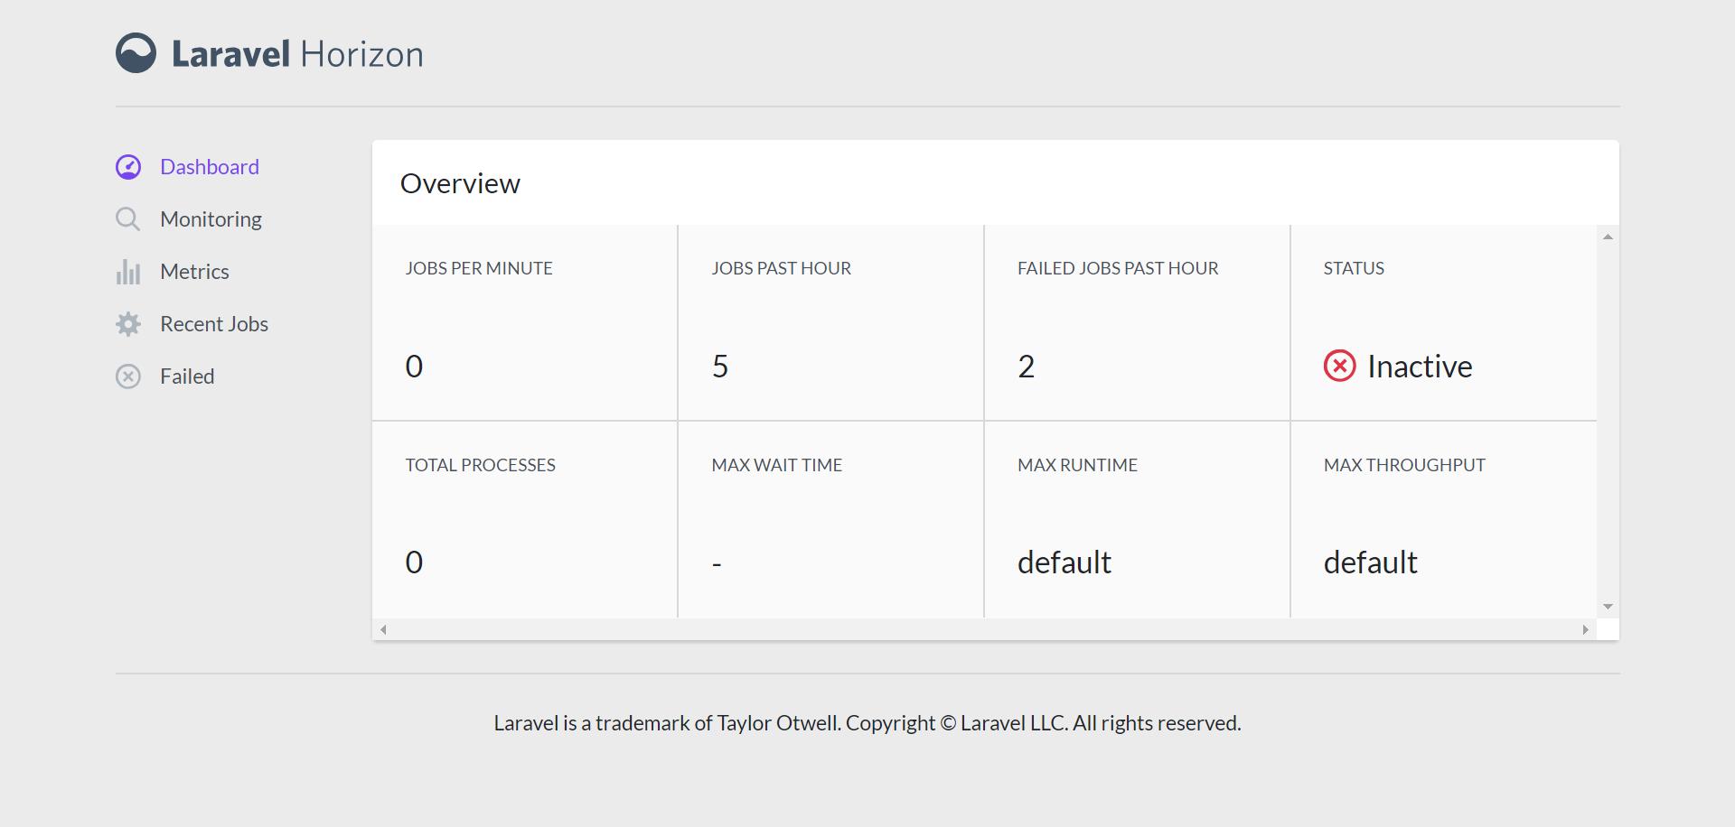The image size is (1735, 827).
Task: Click the Recent Jobs gear icon
Action: (x=128, y=324)
